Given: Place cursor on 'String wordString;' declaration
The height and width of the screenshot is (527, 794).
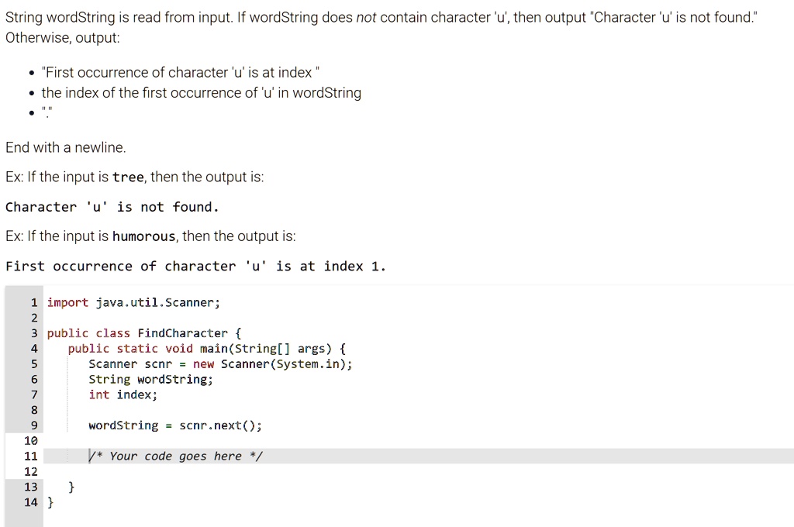Looking at the screenshot, I should point(150,379).
